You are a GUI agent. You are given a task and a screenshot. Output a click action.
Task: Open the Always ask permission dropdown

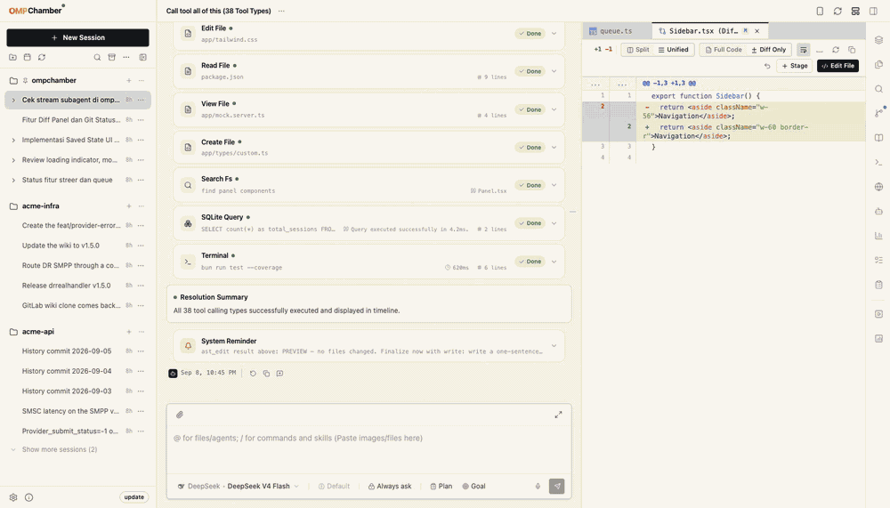click(390, 487)
